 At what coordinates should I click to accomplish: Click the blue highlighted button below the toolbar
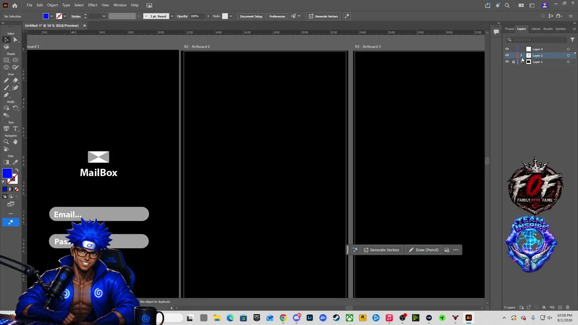pos(11,222)
